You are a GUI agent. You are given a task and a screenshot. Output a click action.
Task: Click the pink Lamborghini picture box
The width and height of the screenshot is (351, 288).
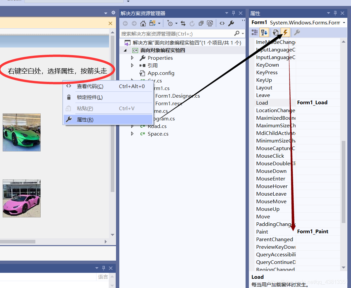(22, 198)
